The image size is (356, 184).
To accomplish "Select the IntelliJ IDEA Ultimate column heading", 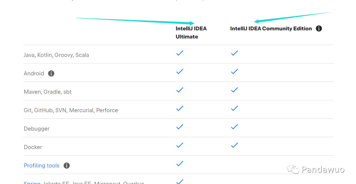I will point(191,33).
